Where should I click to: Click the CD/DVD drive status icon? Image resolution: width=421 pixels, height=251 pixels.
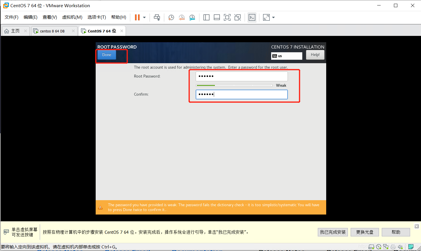pyautogui.click(x=379, y=247)
